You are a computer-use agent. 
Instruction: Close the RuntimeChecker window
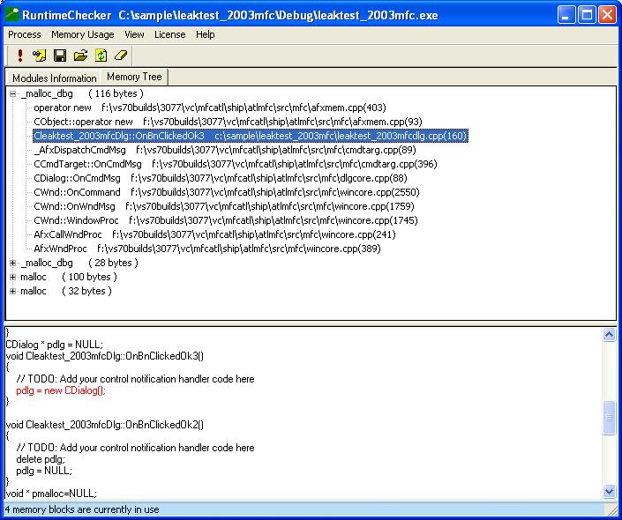(x=607, y=16)
